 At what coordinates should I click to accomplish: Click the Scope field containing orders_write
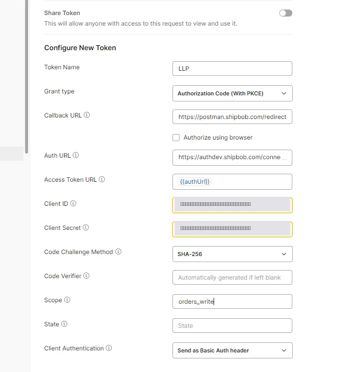click(232, 302)
